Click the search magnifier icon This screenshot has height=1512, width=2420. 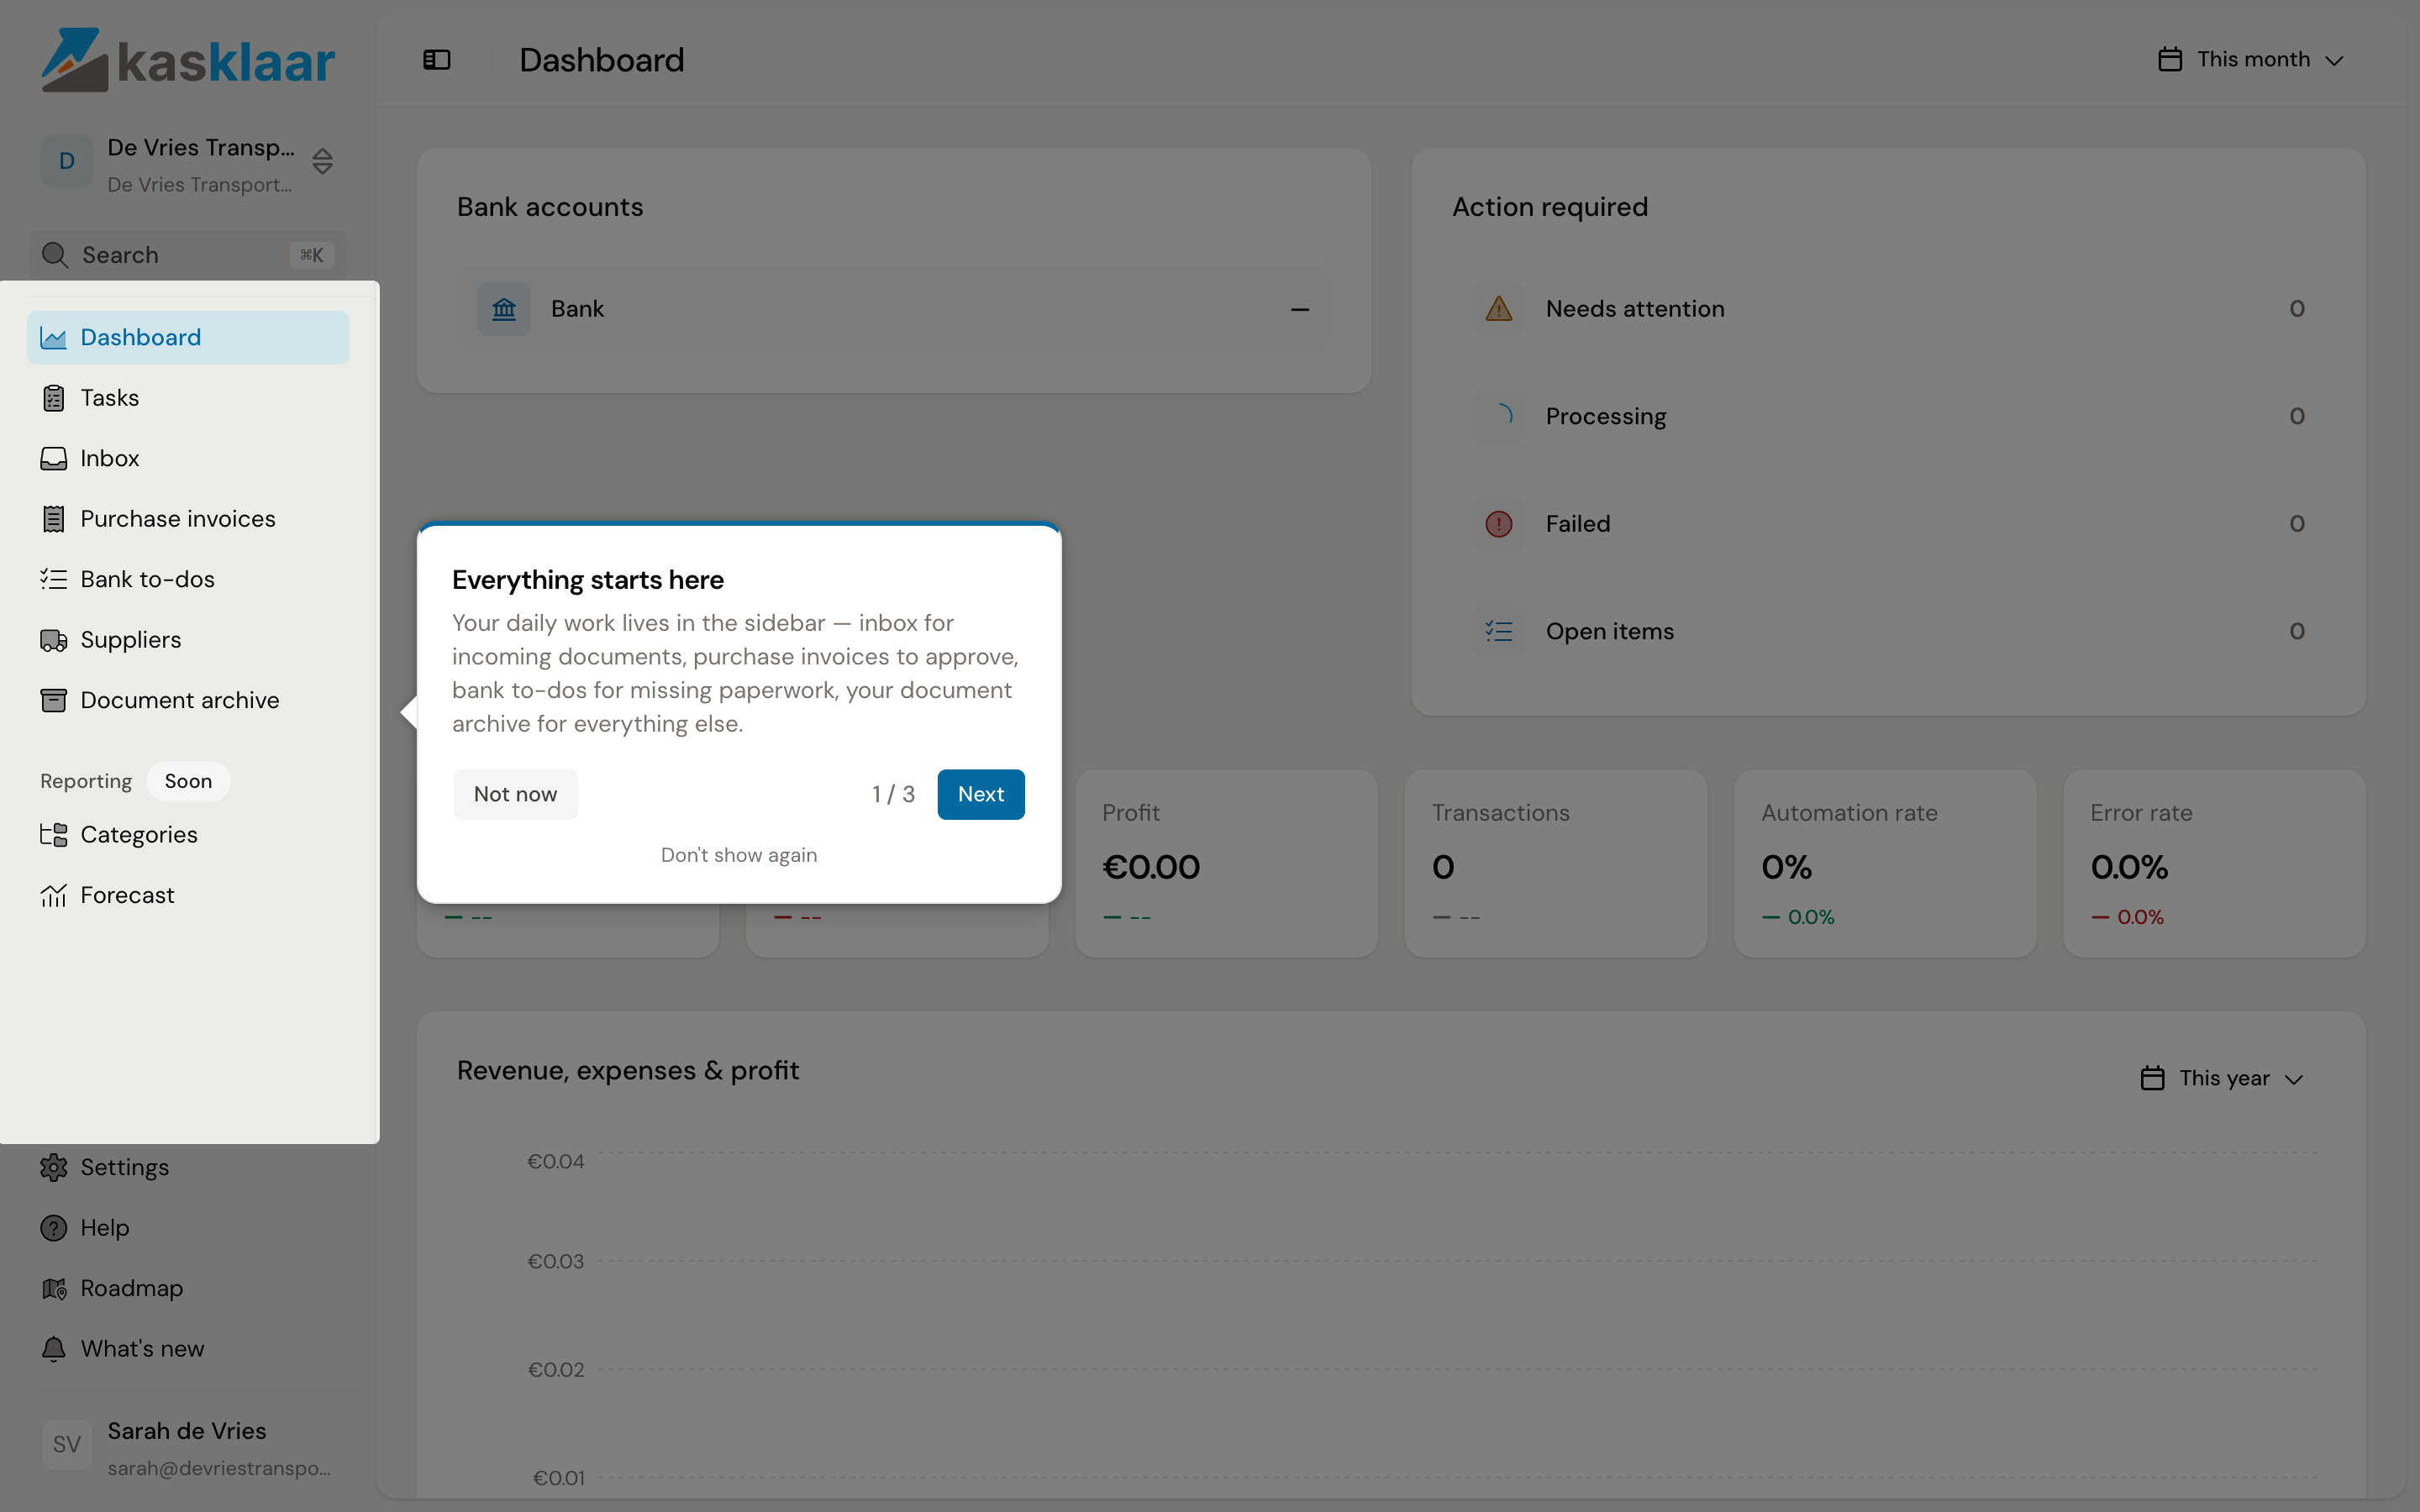point(55,255)
